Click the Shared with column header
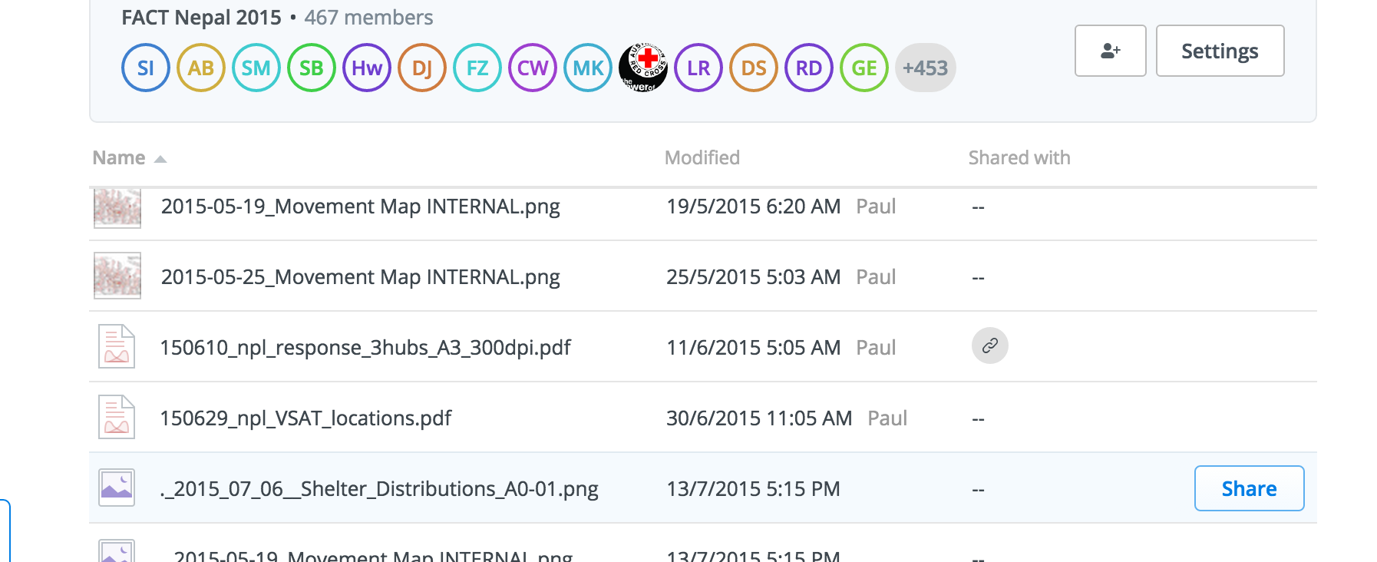This screenshot has width=1377, height=562. pos(1019,157)
